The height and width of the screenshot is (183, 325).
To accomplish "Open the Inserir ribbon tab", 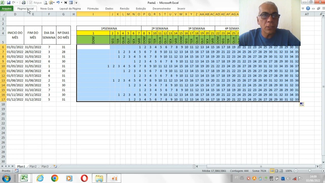I will 181,8.
